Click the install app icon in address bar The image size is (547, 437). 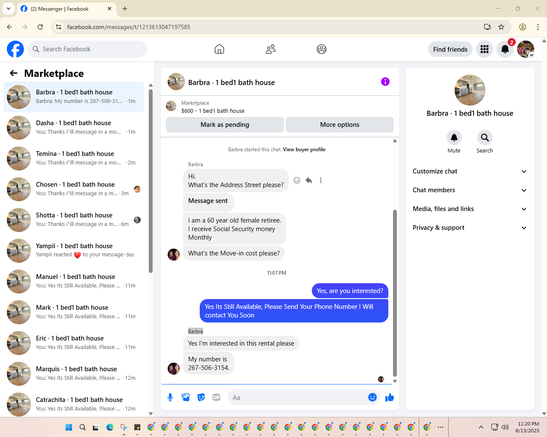[x=487, y=27]
